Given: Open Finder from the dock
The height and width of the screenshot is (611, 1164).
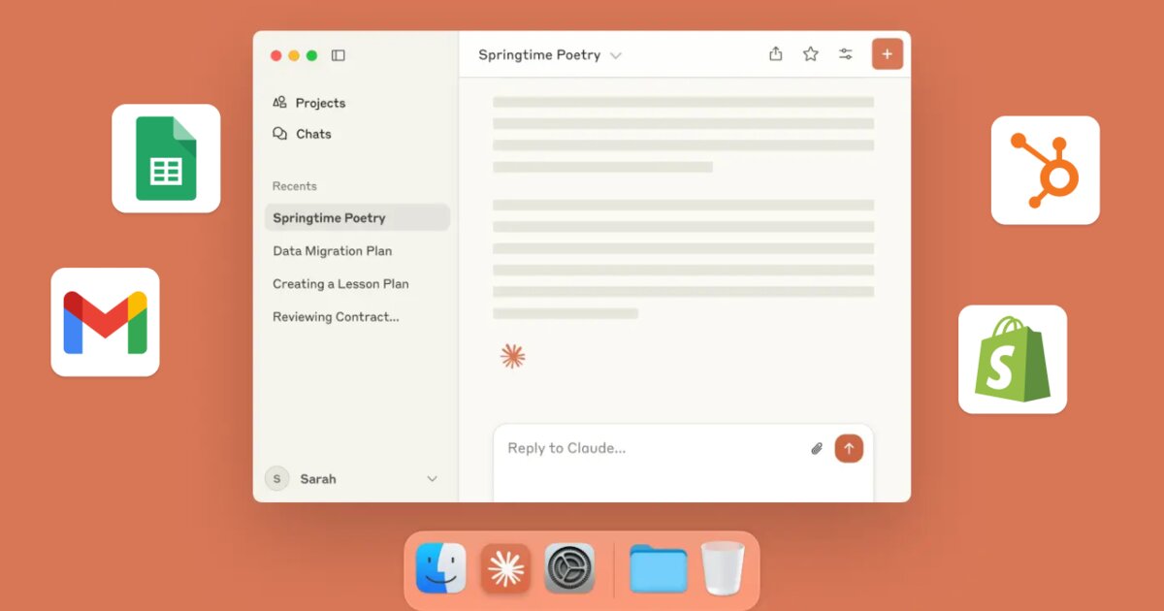Looking at the screenshot, I should [440, 568].
